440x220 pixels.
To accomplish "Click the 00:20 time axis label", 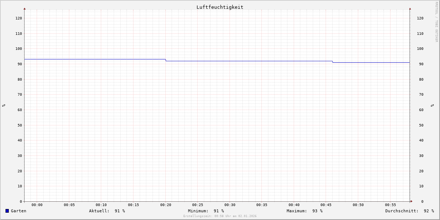I will pyautogui.click(x=166, y=205).
